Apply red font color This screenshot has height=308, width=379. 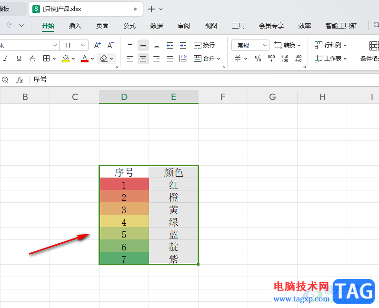[x=85, y=59]
